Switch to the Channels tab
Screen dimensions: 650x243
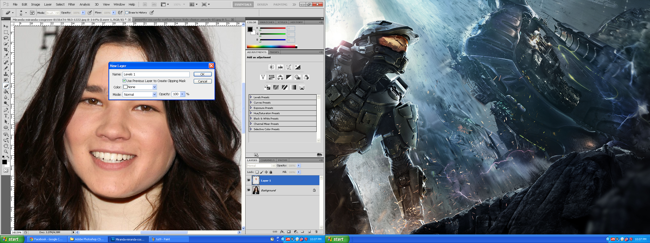268,160
